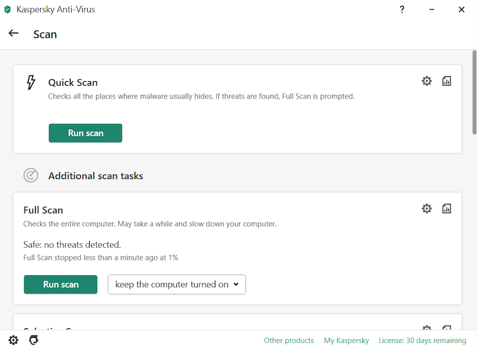The height and width of the screenshot is (350, 477).
Task: Click the Additional scan tasks heading
Action: point(95,176)
